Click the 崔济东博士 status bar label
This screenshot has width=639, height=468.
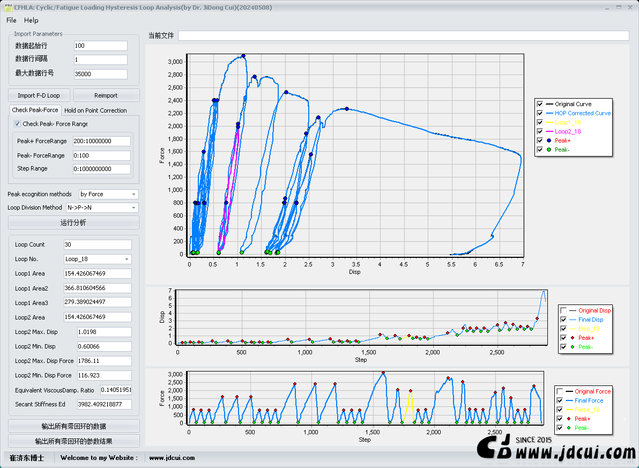tap(27, 458)
